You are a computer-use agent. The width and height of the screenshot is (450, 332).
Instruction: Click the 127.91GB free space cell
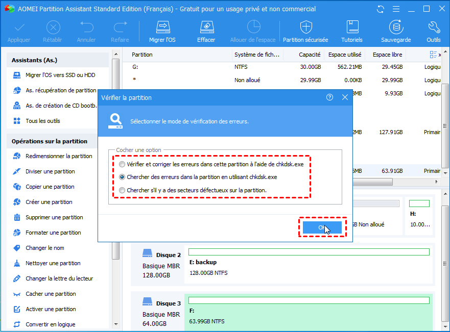point(391,133)
